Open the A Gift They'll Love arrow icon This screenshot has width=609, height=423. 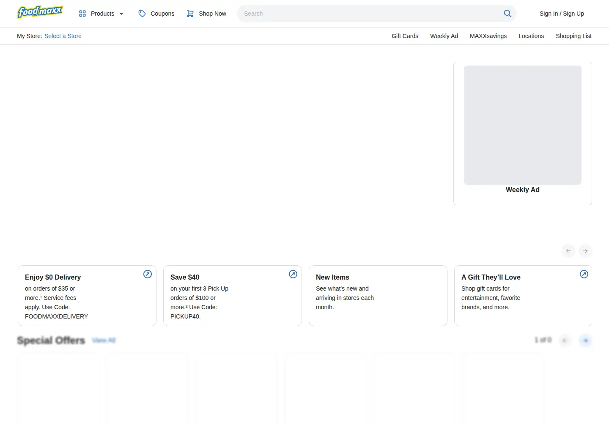click(x=584, y=274)
